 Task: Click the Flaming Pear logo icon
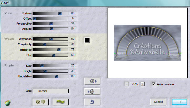8,103
